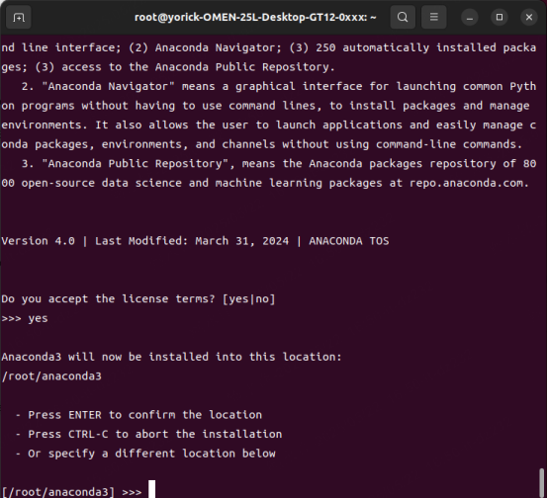Click the cursor at the install prompt

(151, 489)
